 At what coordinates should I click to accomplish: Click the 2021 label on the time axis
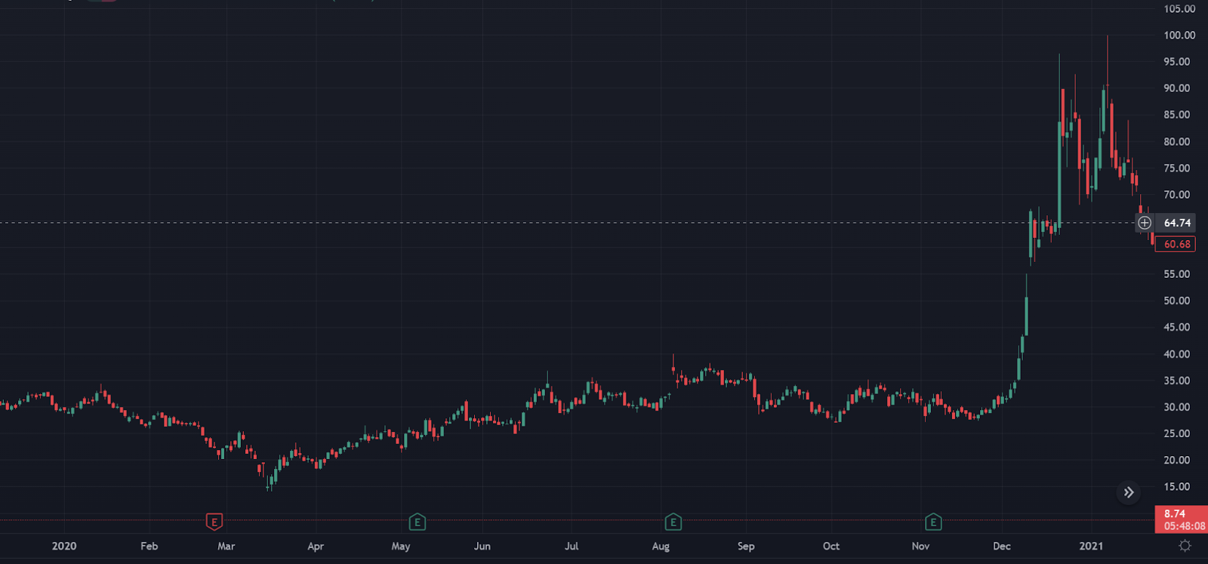(x=1091, y=546)
